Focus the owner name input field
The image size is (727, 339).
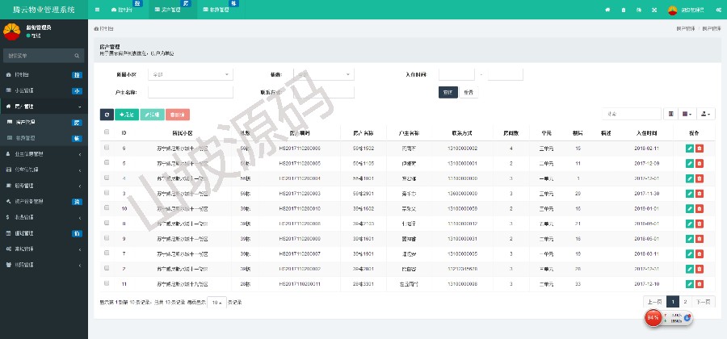point(190,92)
